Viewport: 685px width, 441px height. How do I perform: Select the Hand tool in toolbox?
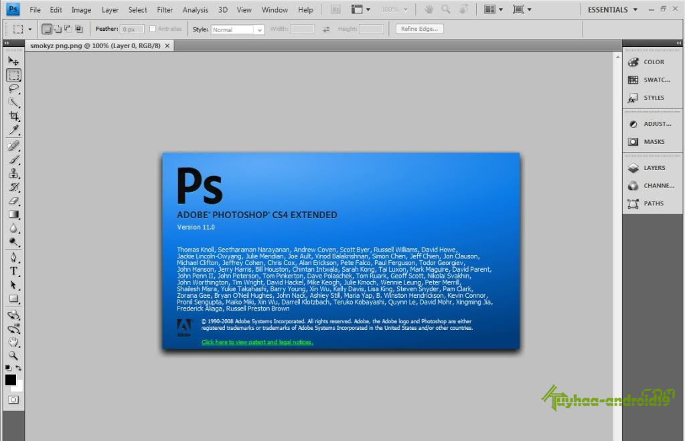point(13,342)
